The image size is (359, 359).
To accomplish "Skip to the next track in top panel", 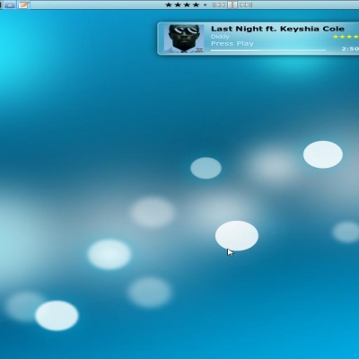I will [x=246, y=4].
